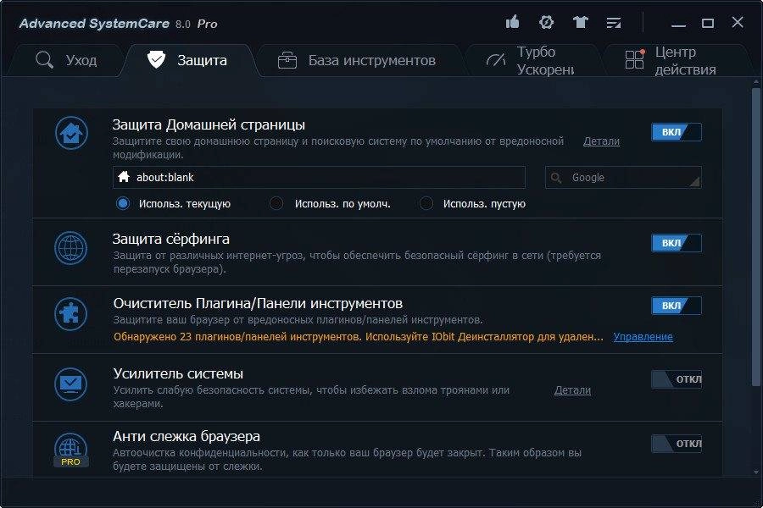Select Использ. текущую radio button
Viewport: 763px width, 508px height.
coord(123,203)
